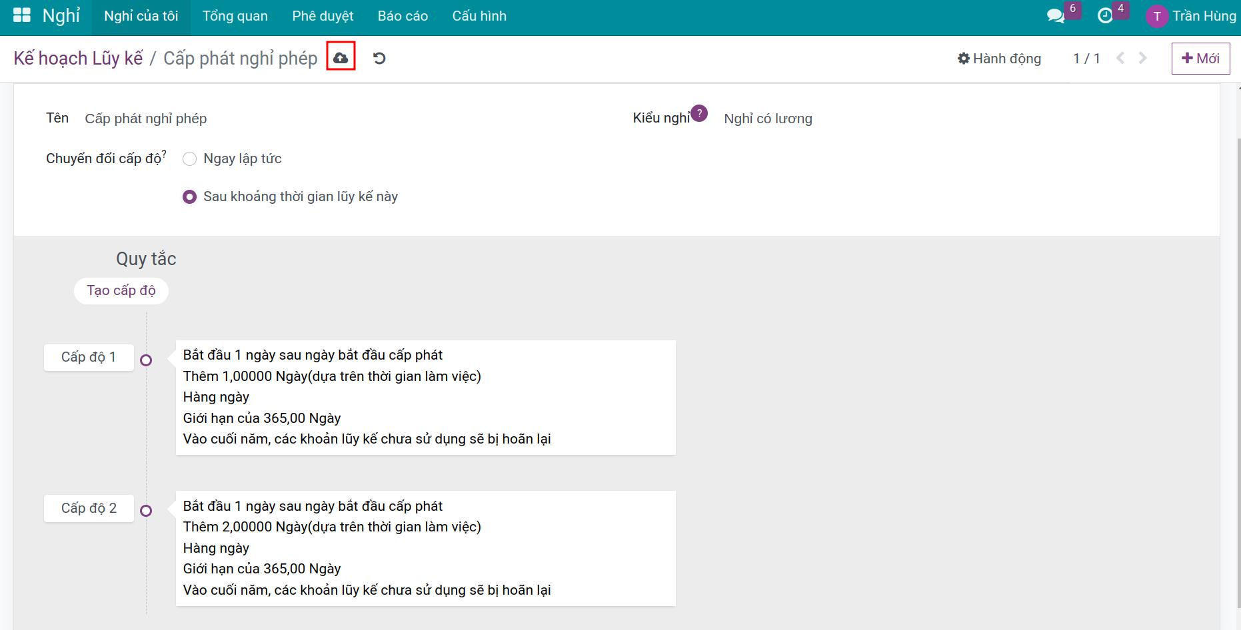Go back to Kế hoạch Lũy kế breadcrumb
The height and width of the screenshot is (630, 1241).
(x=78, y=59)
